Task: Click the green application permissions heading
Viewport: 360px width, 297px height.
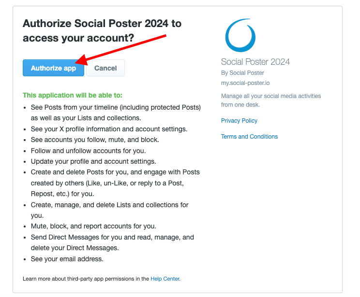Action: [73, 95]
